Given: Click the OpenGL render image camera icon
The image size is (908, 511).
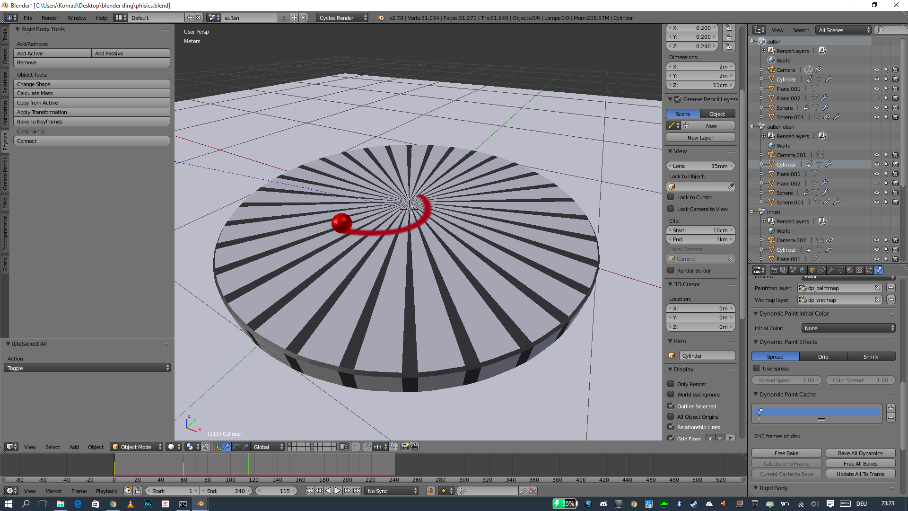Looking at the screenshot, I should point(405,447).
